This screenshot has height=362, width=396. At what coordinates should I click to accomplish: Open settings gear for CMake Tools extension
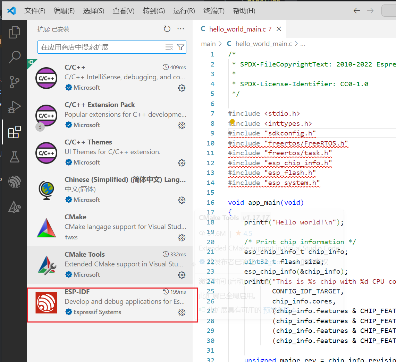pos(182,275)
